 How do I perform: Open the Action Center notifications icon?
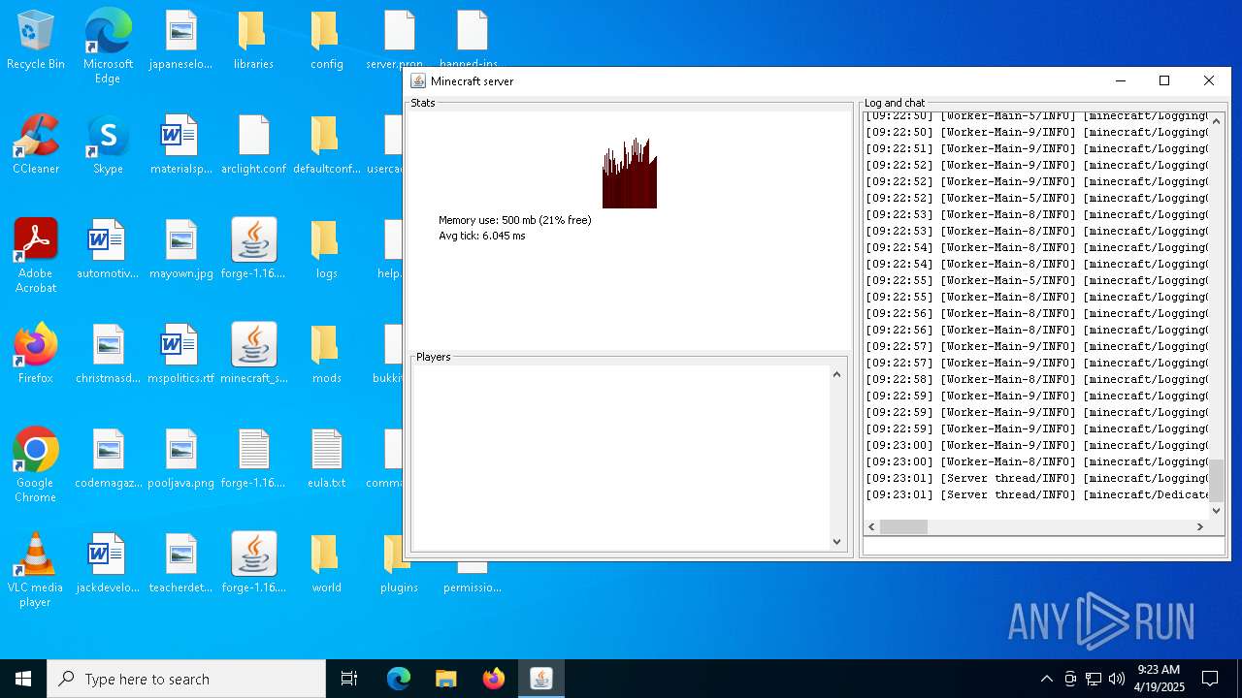pos(1210,679)
